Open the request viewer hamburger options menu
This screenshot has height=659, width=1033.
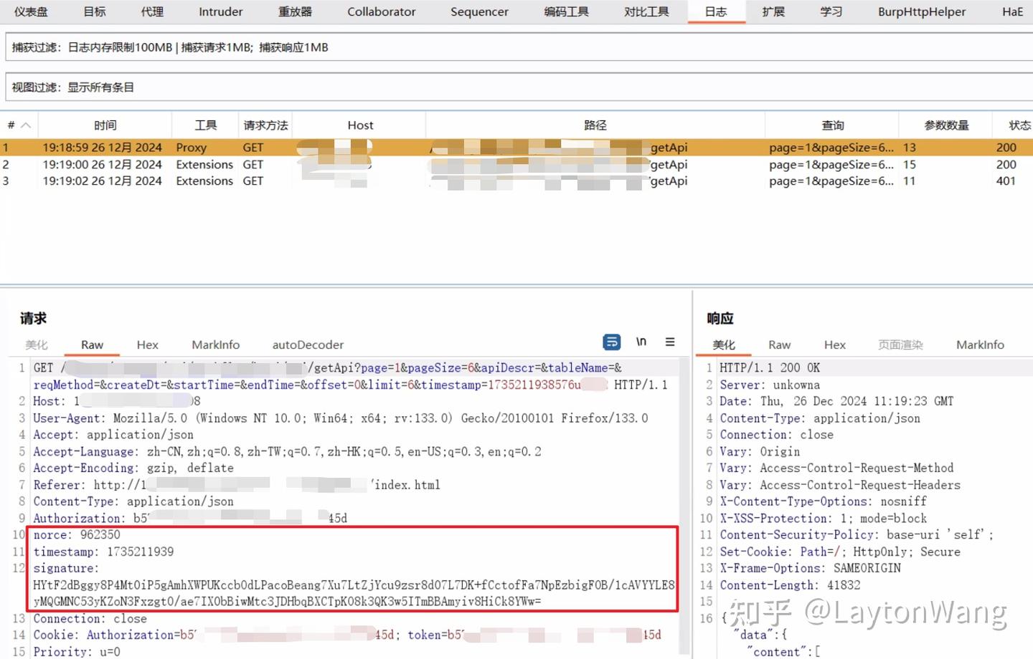[669, 342]
